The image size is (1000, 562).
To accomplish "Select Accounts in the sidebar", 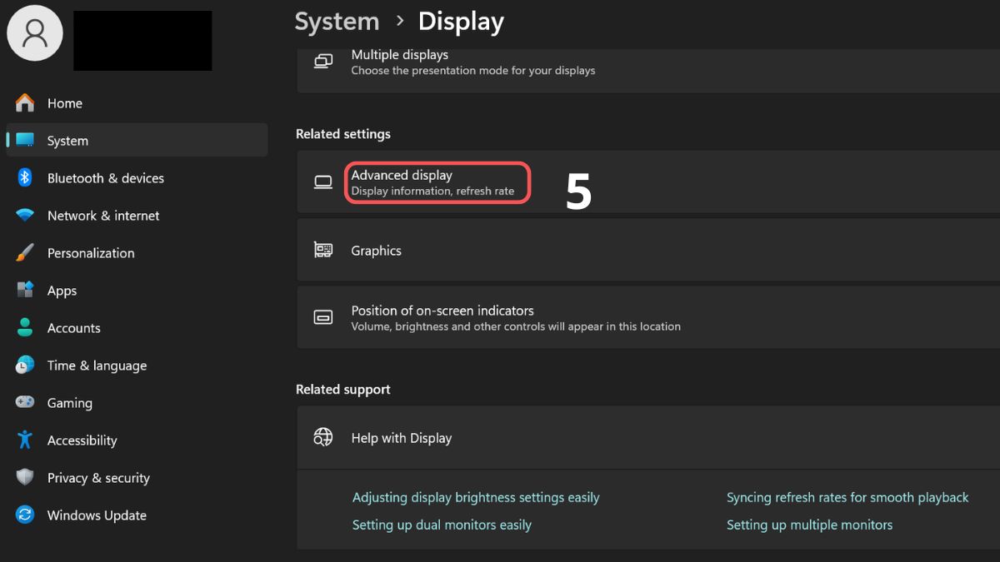I will pyautogui.click(x=73, y=328).
